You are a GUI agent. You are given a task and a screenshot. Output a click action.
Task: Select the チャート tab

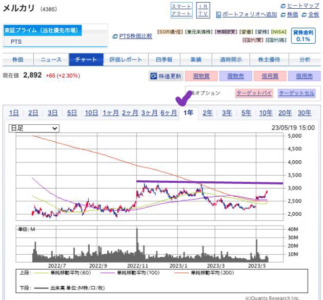click(x=86, y=60)
